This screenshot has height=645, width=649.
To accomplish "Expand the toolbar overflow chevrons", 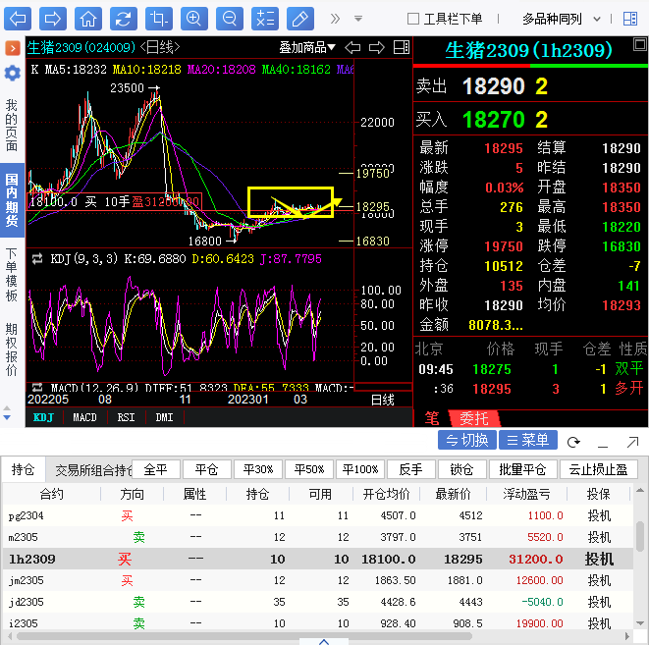I will [335, 18].
